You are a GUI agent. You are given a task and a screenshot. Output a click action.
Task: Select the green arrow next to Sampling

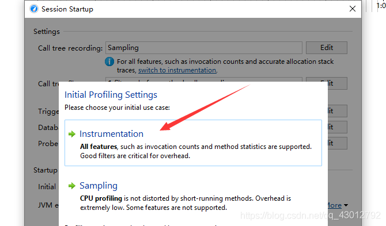click(72, 186)
